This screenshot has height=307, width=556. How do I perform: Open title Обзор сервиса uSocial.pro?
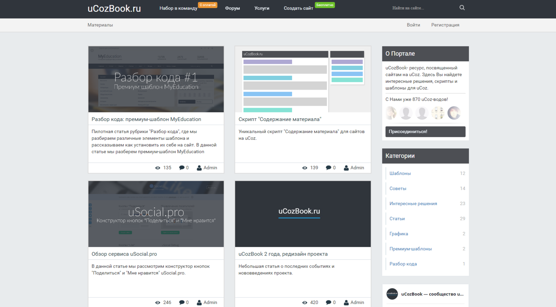pos(124,254)
